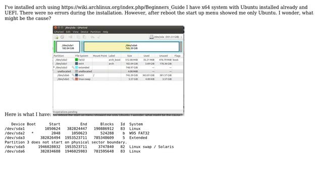Select /dev/sda1 182.04 GiB block in disk graphic
The width and height of the screenshot is (323, 181).
pos(68,47)
